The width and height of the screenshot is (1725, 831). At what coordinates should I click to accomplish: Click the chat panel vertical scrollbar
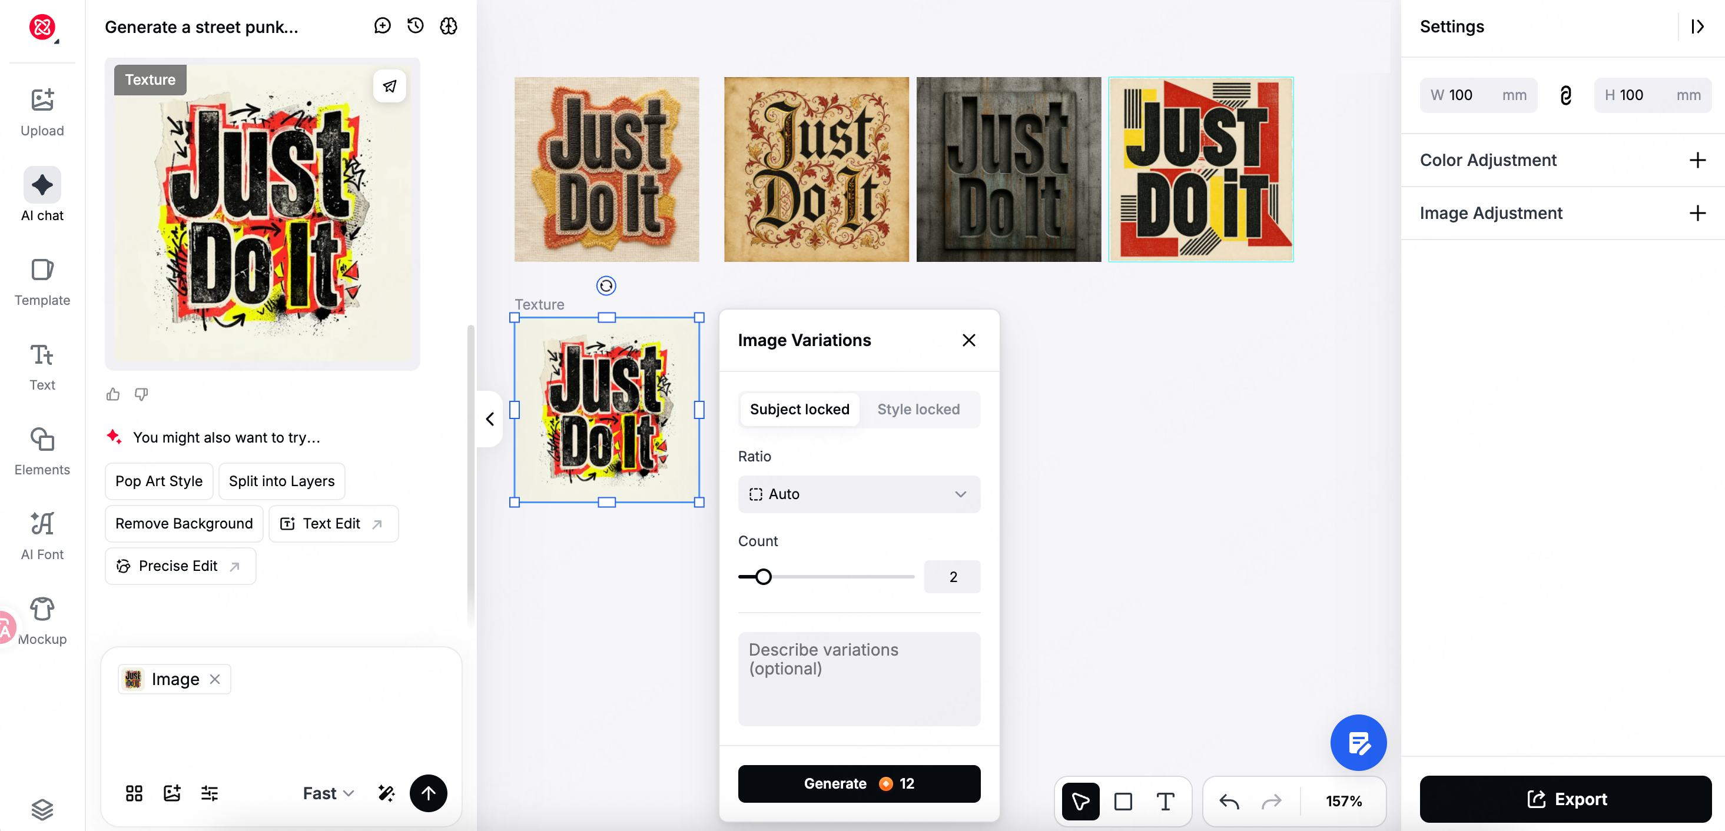point(470,476)
